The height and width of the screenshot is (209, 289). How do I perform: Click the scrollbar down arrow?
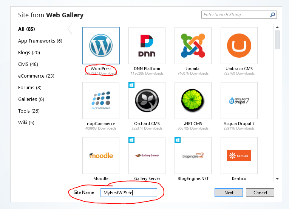point(277,179)
